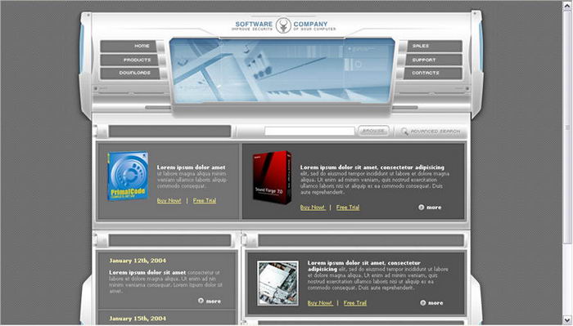Click the PrimalCode blue software box
The image size is (573, 326).
click(x=128, y=176)
